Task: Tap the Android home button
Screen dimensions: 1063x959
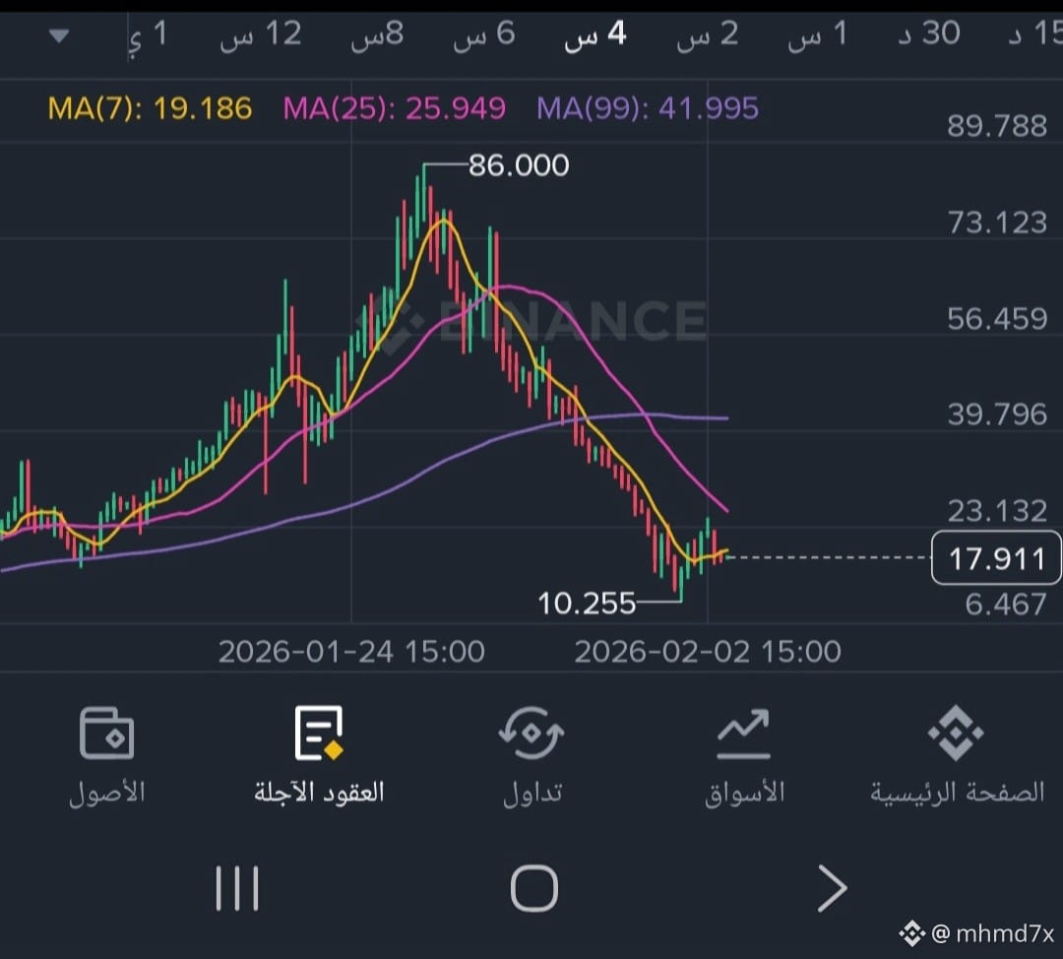Action: click(534, 888)
